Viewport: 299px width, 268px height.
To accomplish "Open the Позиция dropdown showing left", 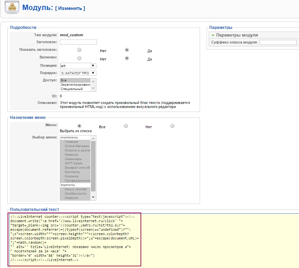I will click(x=78, y=66).
